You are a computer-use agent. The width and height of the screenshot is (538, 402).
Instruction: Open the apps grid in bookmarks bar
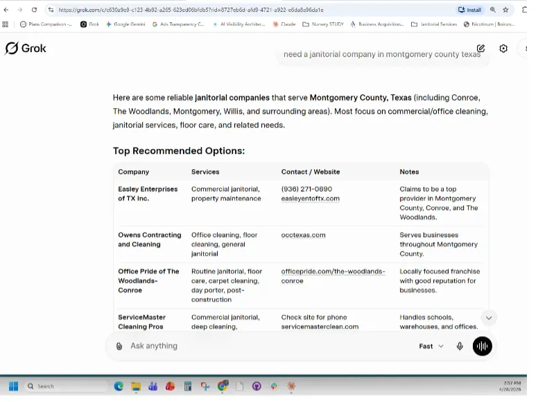tap(5, 24)
